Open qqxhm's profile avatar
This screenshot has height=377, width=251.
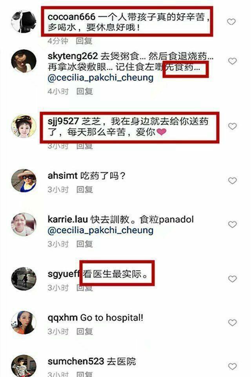pyautogui.click(x=24, y=322)
